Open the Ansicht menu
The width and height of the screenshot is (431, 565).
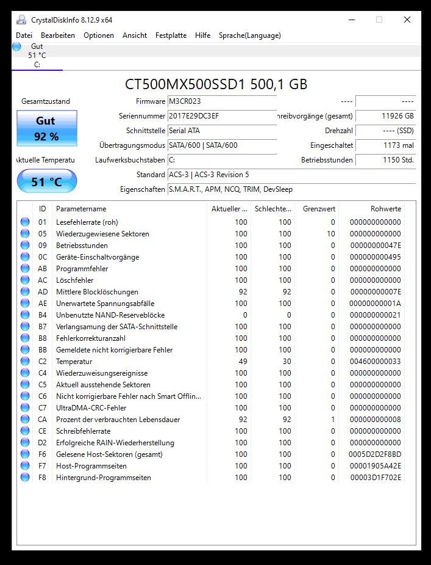pyautogui.click(x=135, y=35)
